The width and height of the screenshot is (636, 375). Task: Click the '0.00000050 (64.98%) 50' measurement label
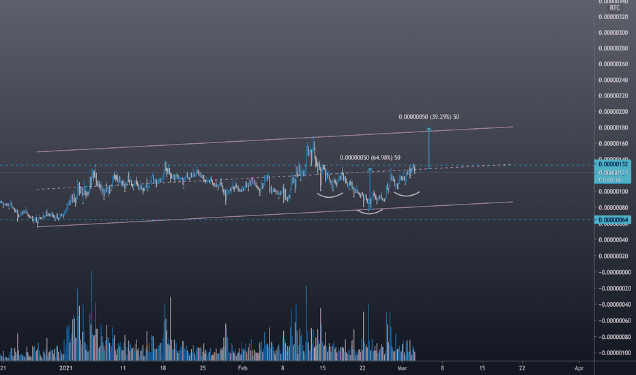click(x=370, y=157)
